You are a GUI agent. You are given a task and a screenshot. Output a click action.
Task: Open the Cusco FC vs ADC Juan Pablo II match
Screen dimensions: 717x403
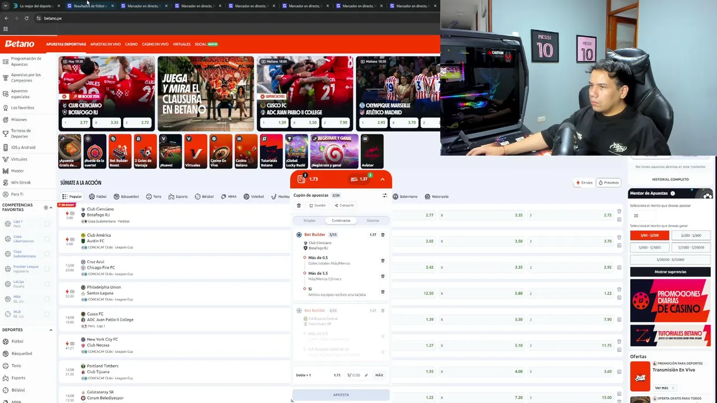110,317
